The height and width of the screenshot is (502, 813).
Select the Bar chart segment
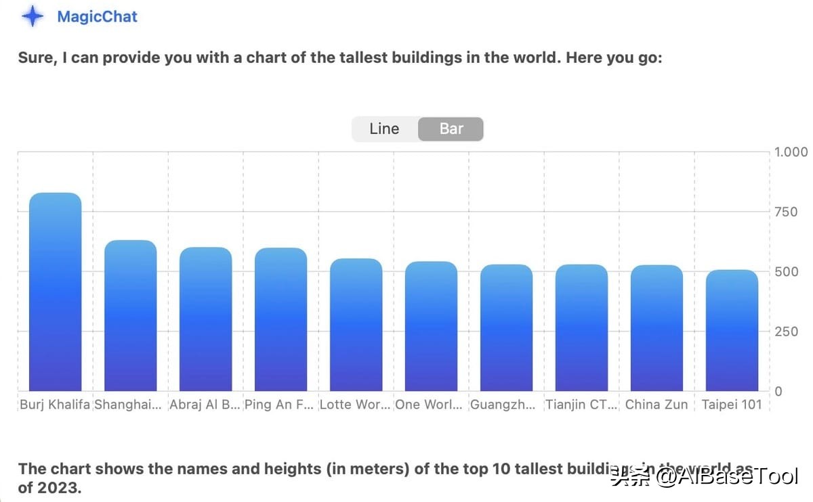[451, 129]
